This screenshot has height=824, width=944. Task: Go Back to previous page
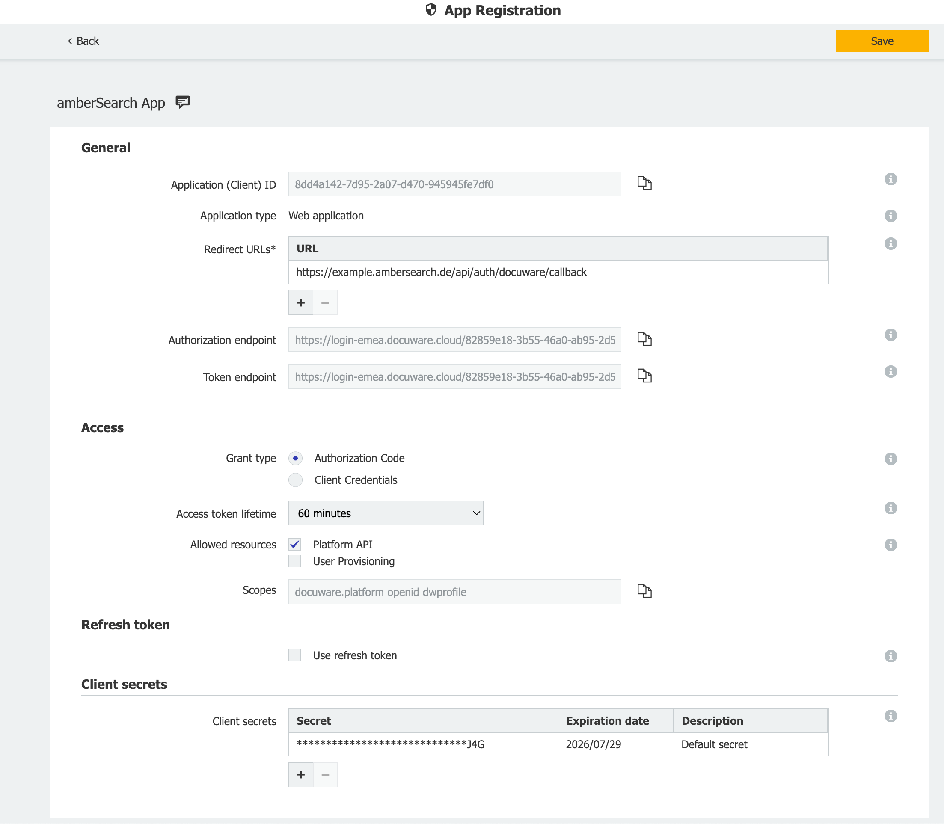pos(83,41)
